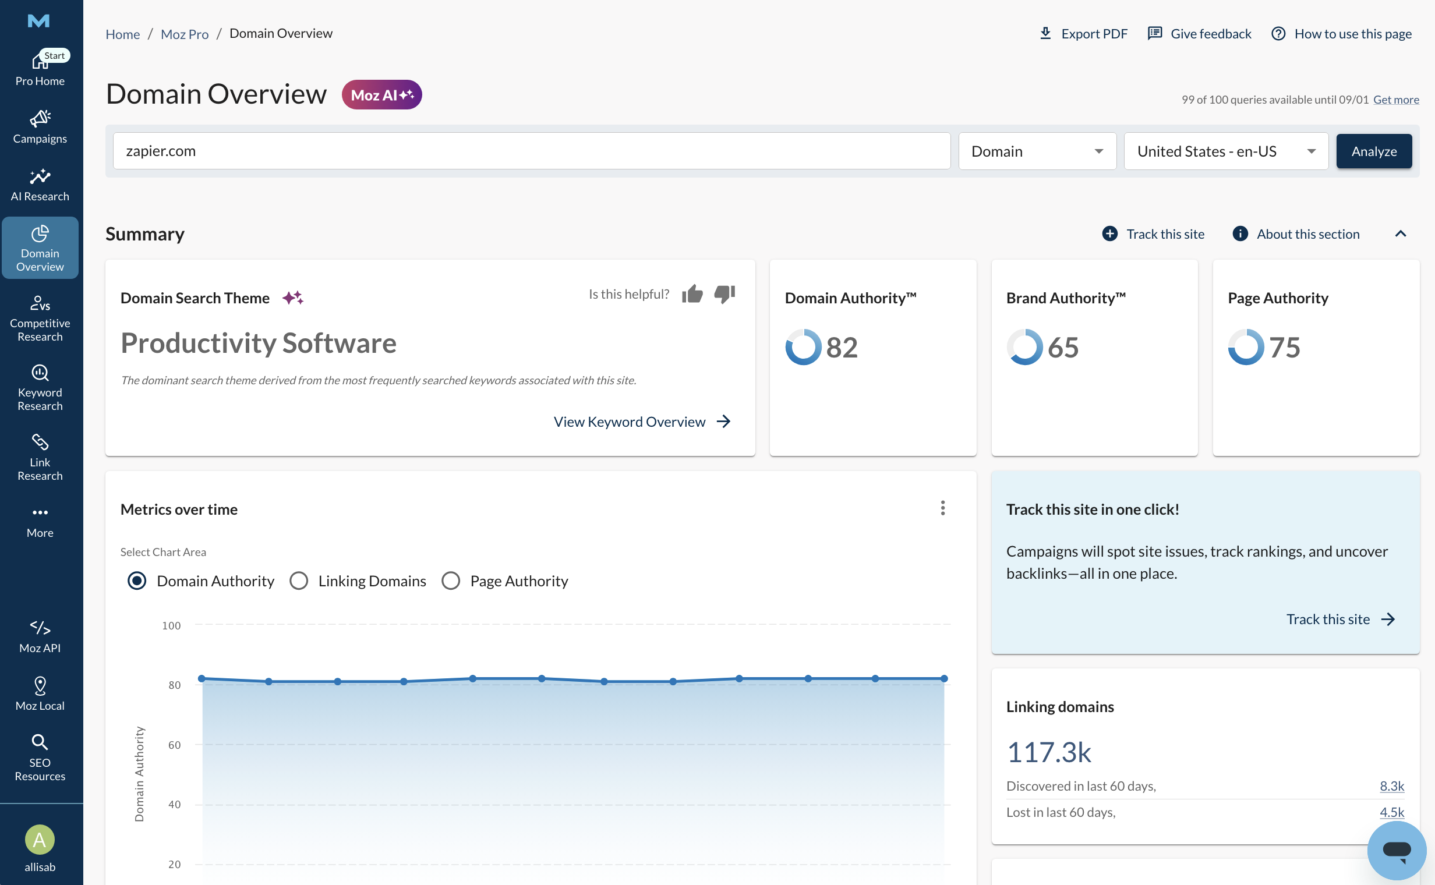Click the Brand Authority 65 score ring
Viewport: 1435px width, 885px height.
point(1024,347)
